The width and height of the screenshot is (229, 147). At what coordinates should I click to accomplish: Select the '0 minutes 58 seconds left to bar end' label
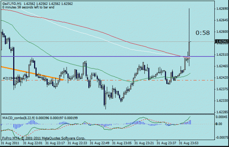28,7
